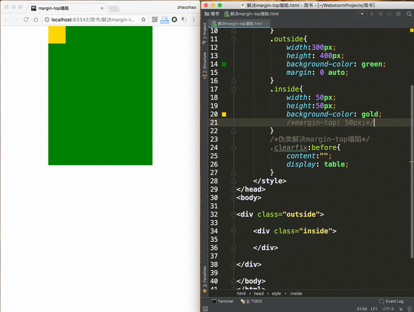
Task: Click the Stop square icon in toolbar
Action: [x=398, y=14]
